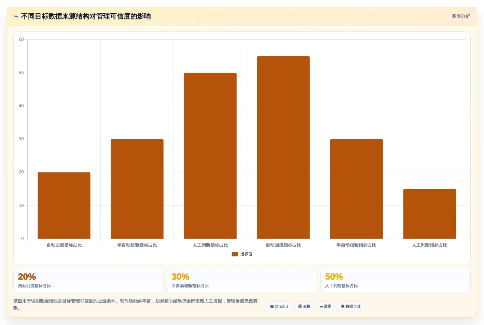This screenshot has width=484, height=325.
Task: Open the 50% 人工判断指标占比 data card
Action: tap(395, 280)
